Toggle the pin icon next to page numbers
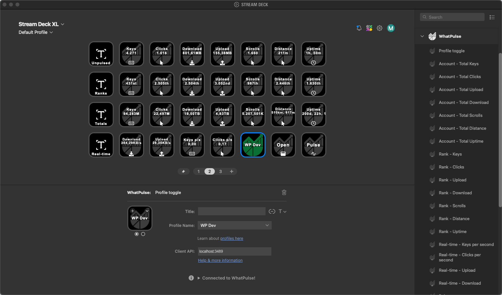This screenshot has width=502, height=295. coord(183,171)
